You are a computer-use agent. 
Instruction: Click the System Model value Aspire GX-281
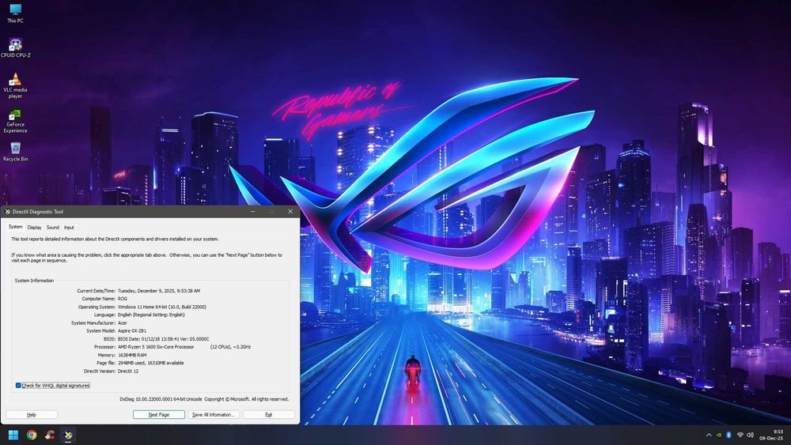(132, 331)
